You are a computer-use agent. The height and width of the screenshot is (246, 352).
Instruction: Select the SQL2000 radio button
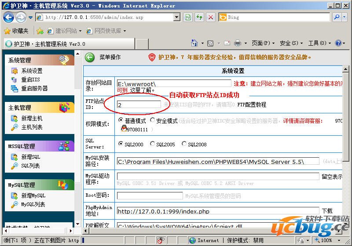coord(121,143)
